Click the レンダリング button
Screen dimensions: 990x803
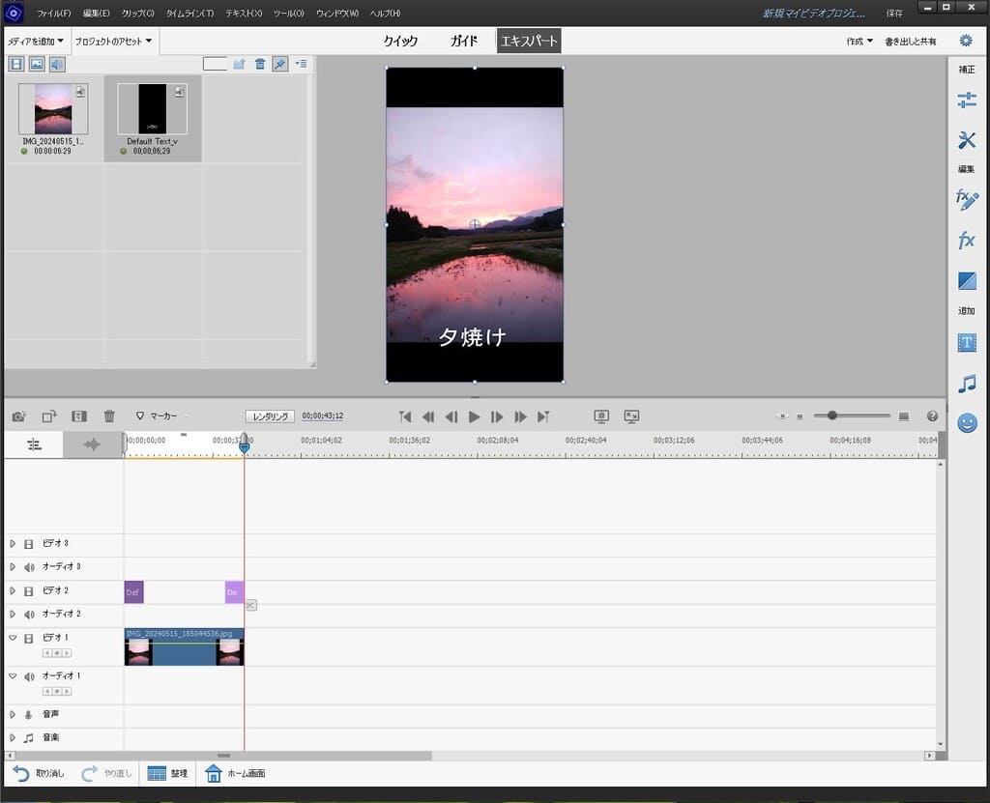(x=270, y=416)
